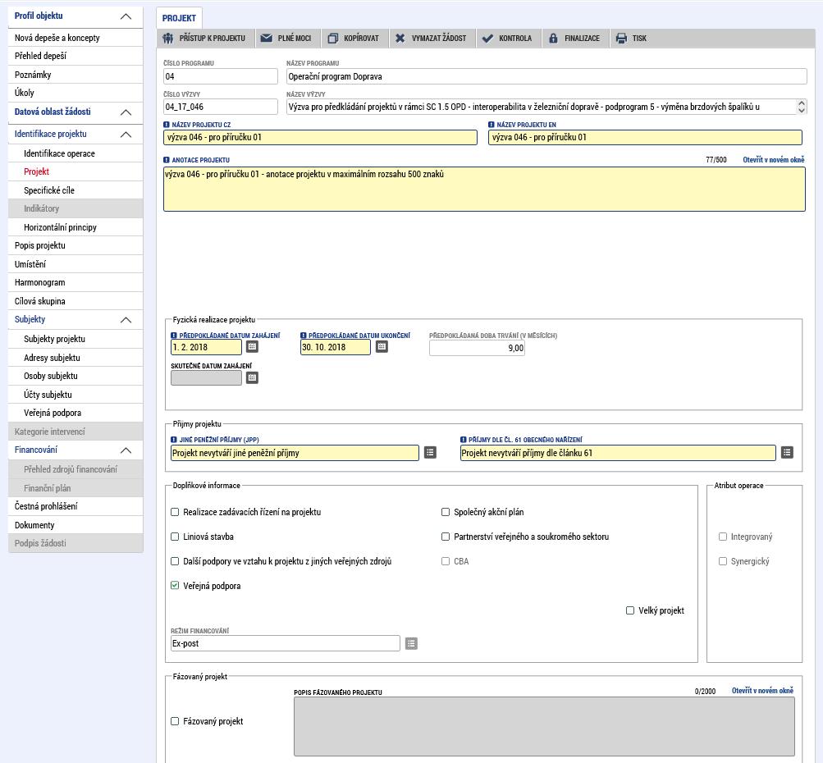Collapse Profil objektu section
Viewport: 823px width, 763px height.
126,16
